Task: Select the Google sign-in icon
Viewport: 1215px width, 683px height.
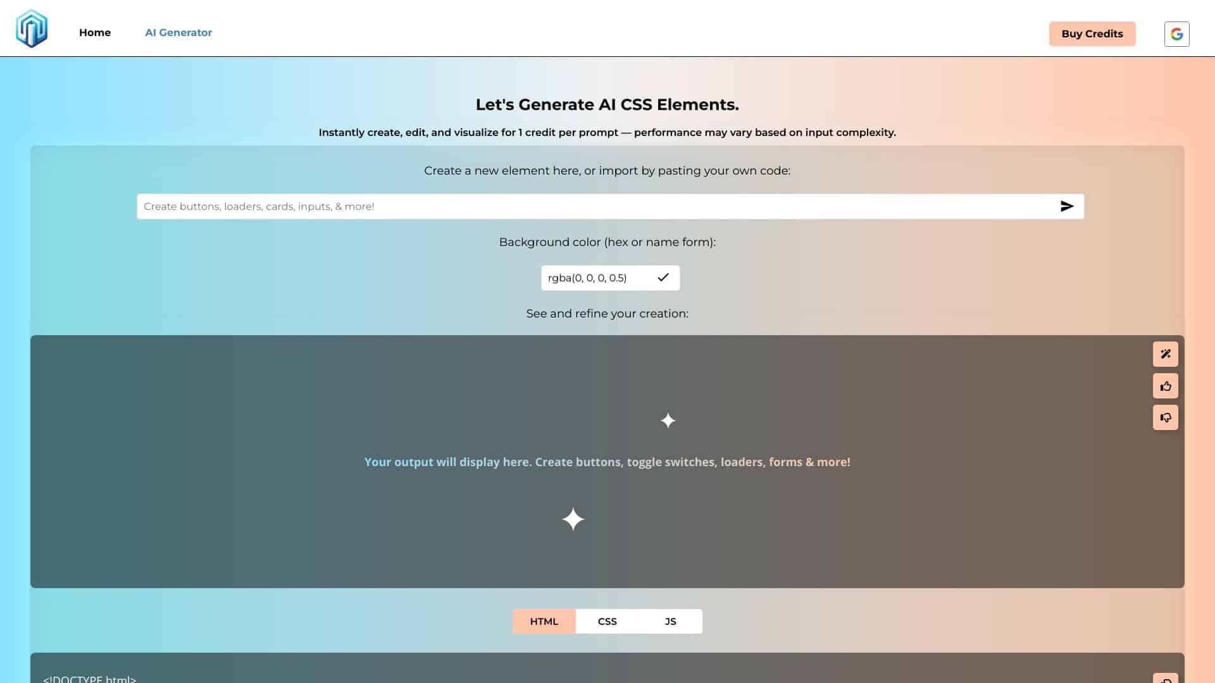Action: [1177, 34]
